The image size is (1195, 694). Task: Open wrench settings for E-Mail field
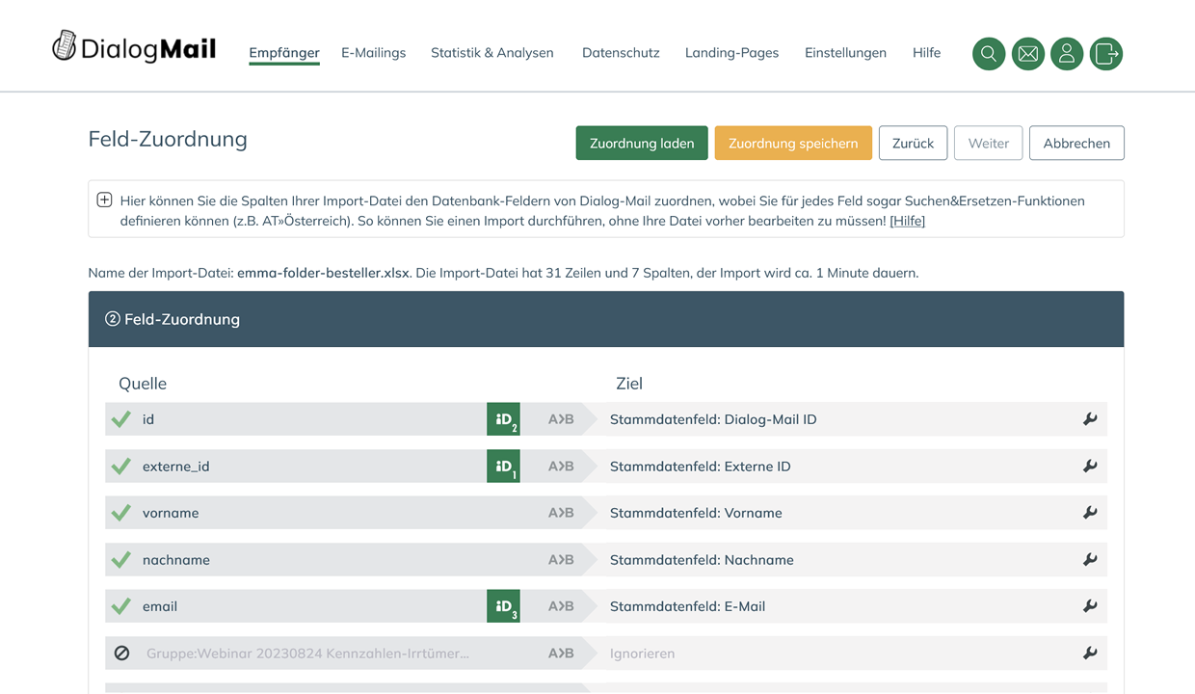1090,606
